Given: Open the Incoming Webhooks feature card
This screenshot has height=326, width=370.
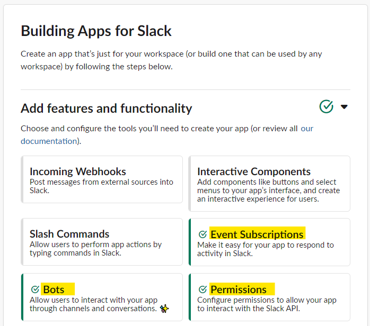Looking at the screenshot, I should (x=102, y=179).
